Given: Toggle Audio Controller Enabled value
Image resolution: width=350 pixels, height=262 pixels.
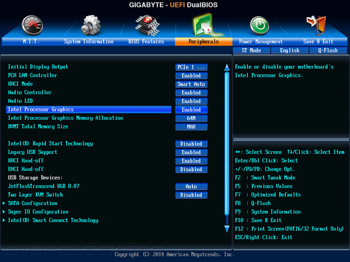Looking at the screenshot, I should [192, 93].
